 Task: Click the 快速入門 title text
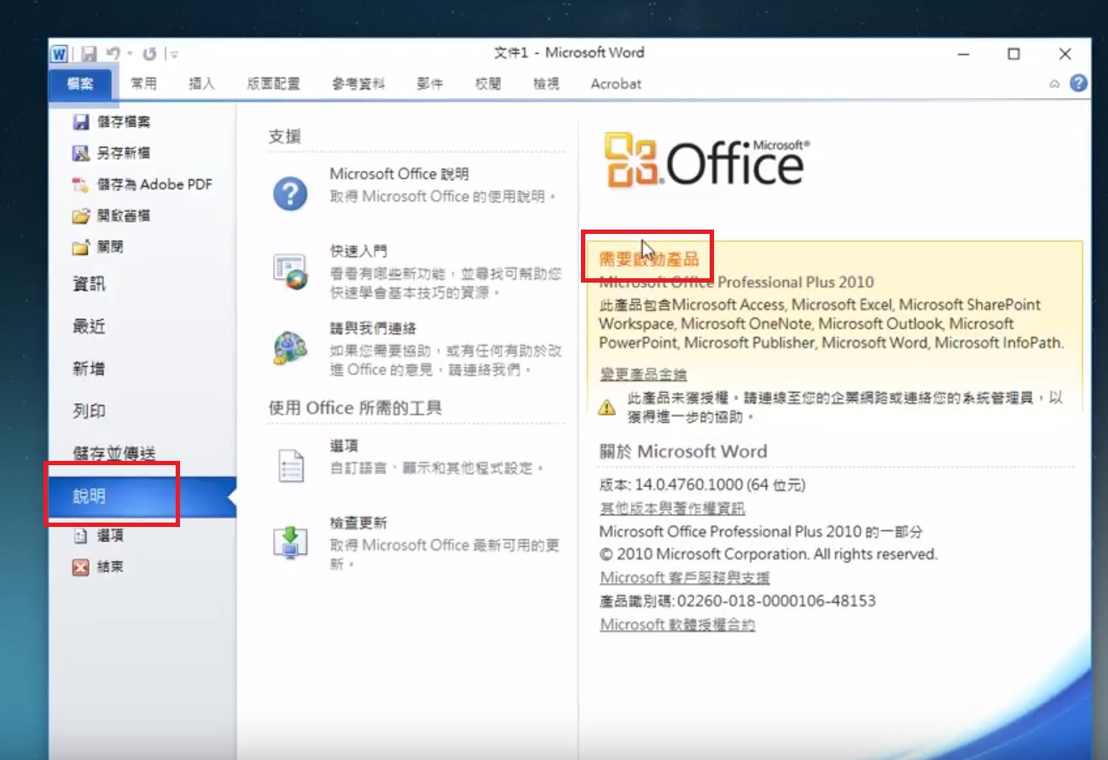point(358,251)
